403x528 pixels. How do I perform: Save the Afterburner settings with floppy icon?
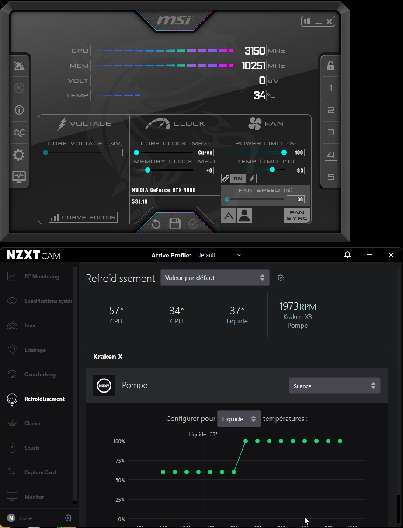(x=175, y=224)
